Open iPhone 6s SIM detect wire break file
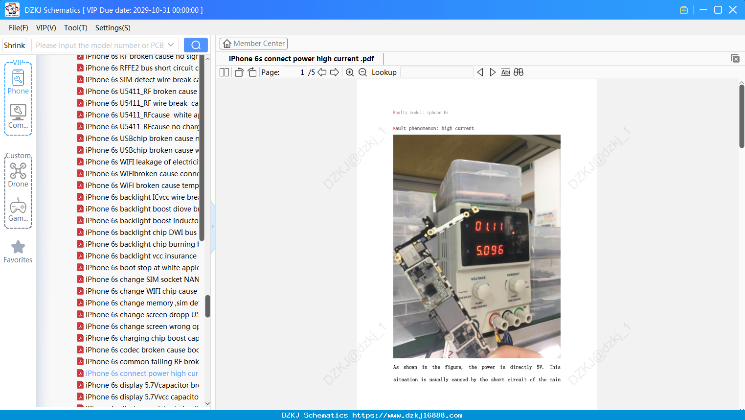The height and width of the screenshot is (420, 745). point(142,80)
